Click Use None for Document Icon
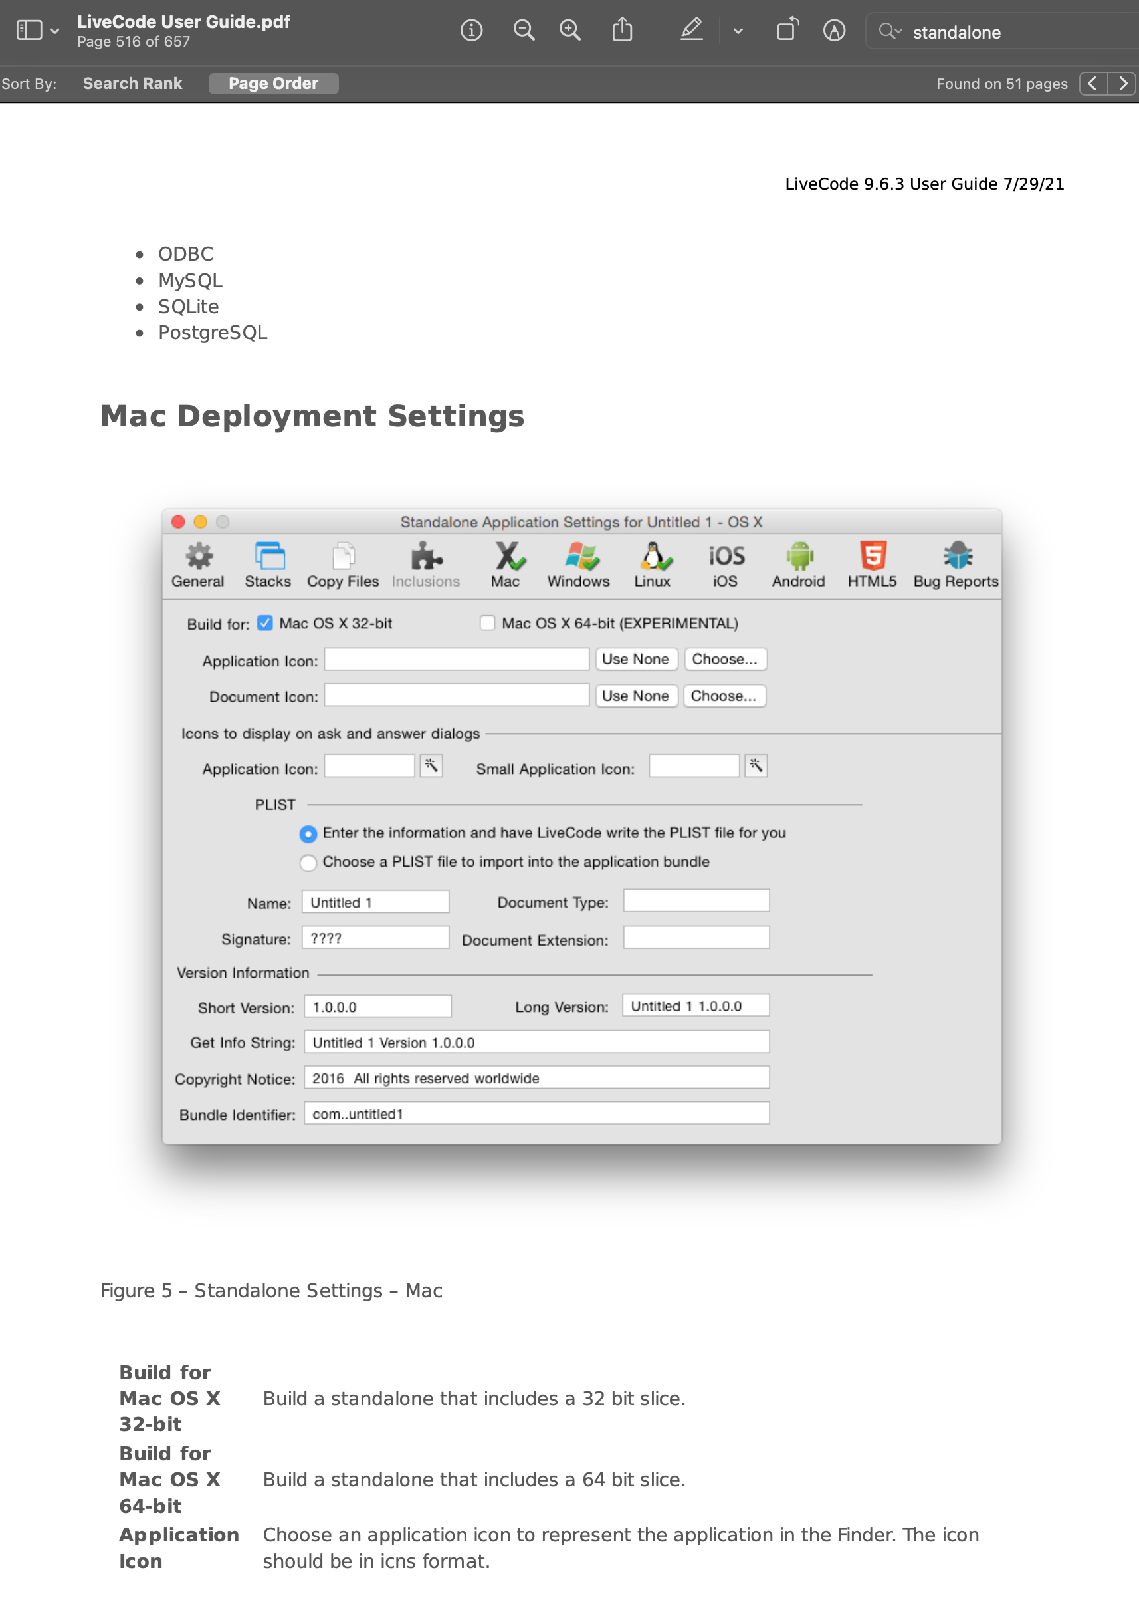This screenshot has height=1604, width=1139. (635, 696)
